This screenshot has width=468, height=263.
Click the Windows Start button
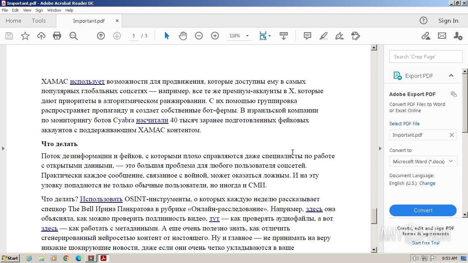tap(10, 258)
